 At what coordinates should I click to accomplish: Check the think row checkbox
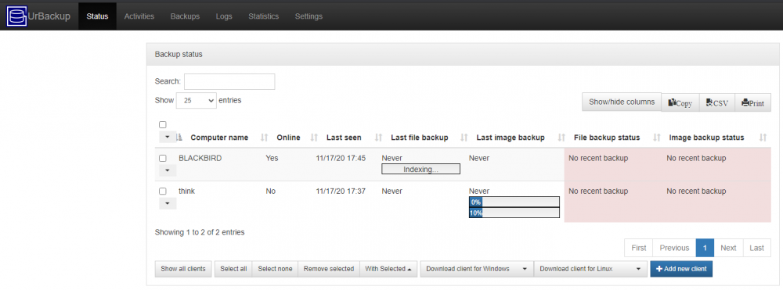pyautogui.click(x=162, y=192)
